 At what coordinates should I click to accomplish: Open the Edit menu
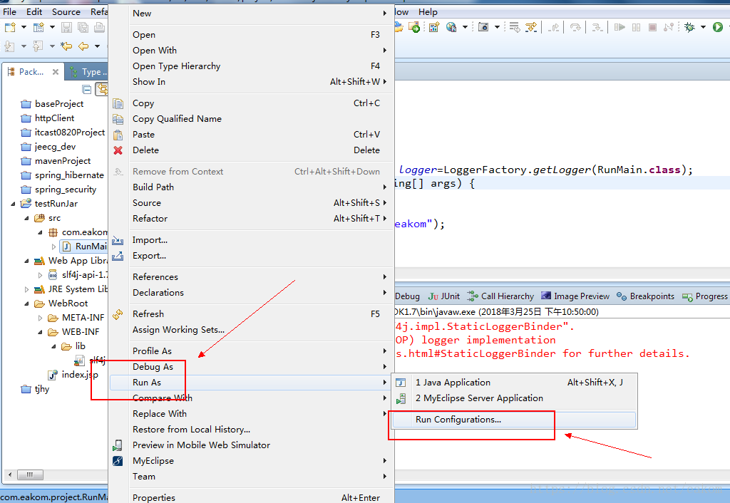point(34,11)
